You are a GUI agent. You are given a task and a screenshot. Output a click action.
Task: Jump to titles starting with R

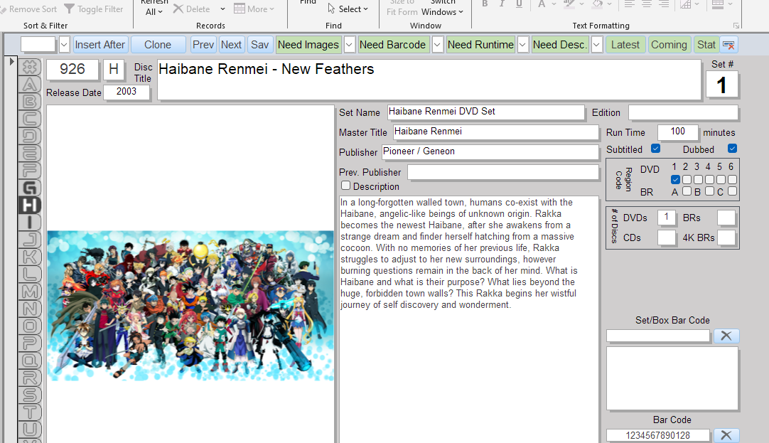tap(30, 378)
